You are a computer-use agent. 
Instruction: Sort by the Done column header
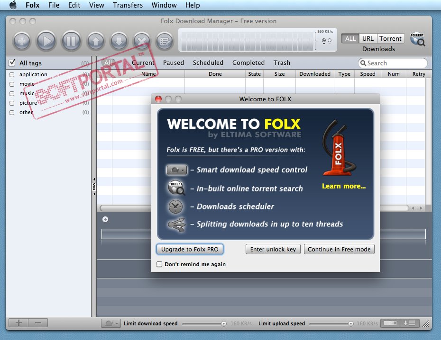click(x=215, y=74)
